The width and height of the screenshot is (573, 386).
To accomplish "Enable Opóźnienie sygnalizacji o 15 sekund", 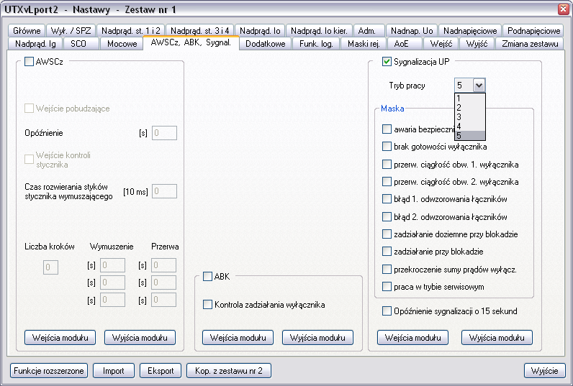I will coord(387,311).
